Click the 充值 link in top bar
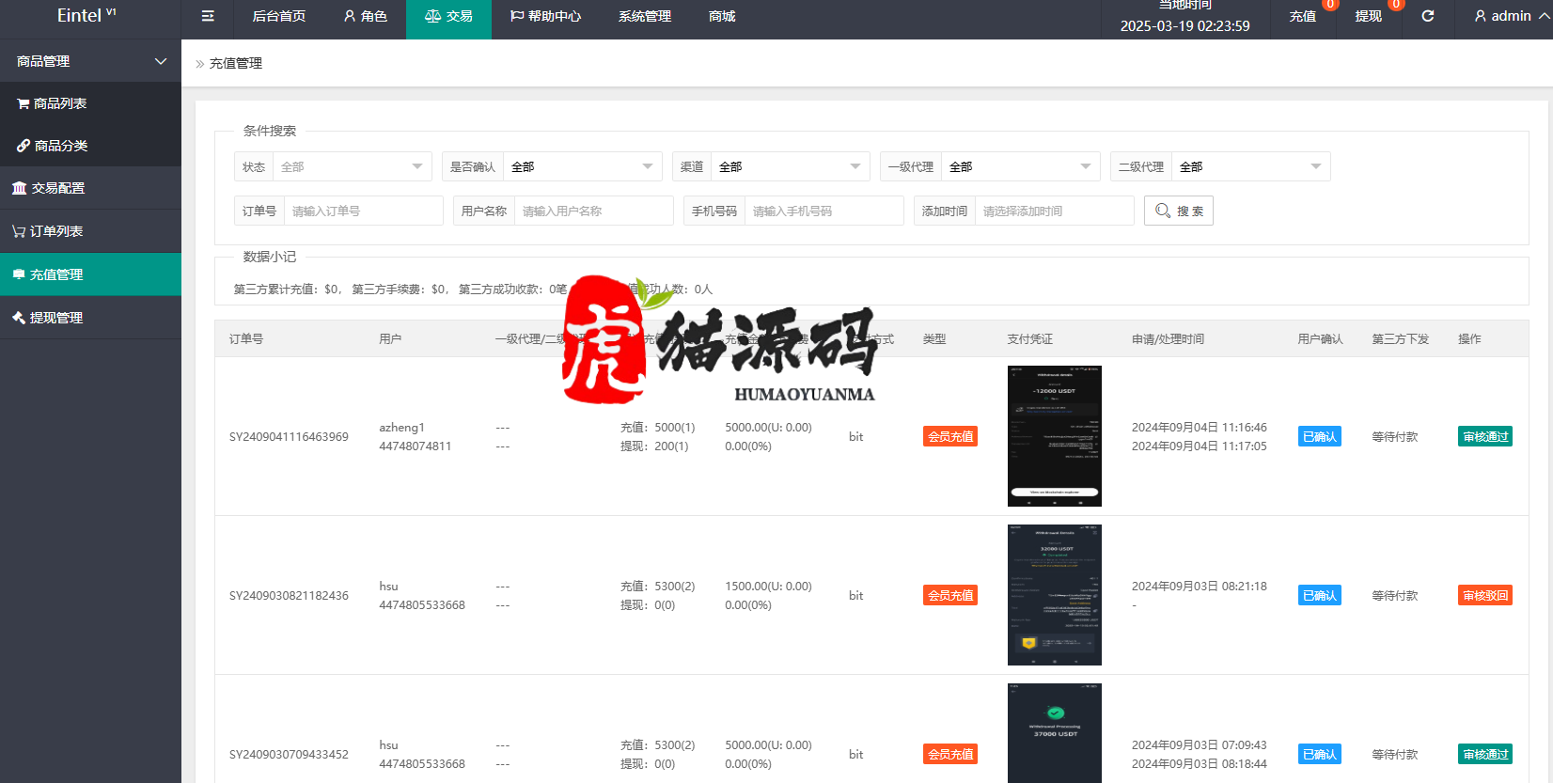 point(1302,16)
